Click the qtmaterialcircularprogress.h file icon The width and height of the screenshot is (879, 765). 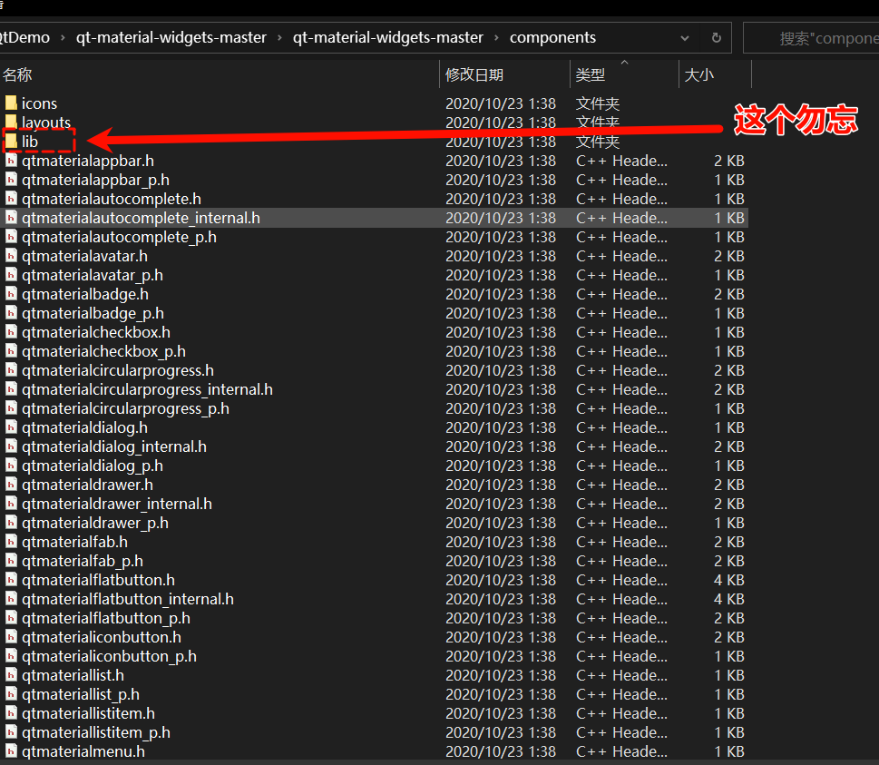pos(11,371)
